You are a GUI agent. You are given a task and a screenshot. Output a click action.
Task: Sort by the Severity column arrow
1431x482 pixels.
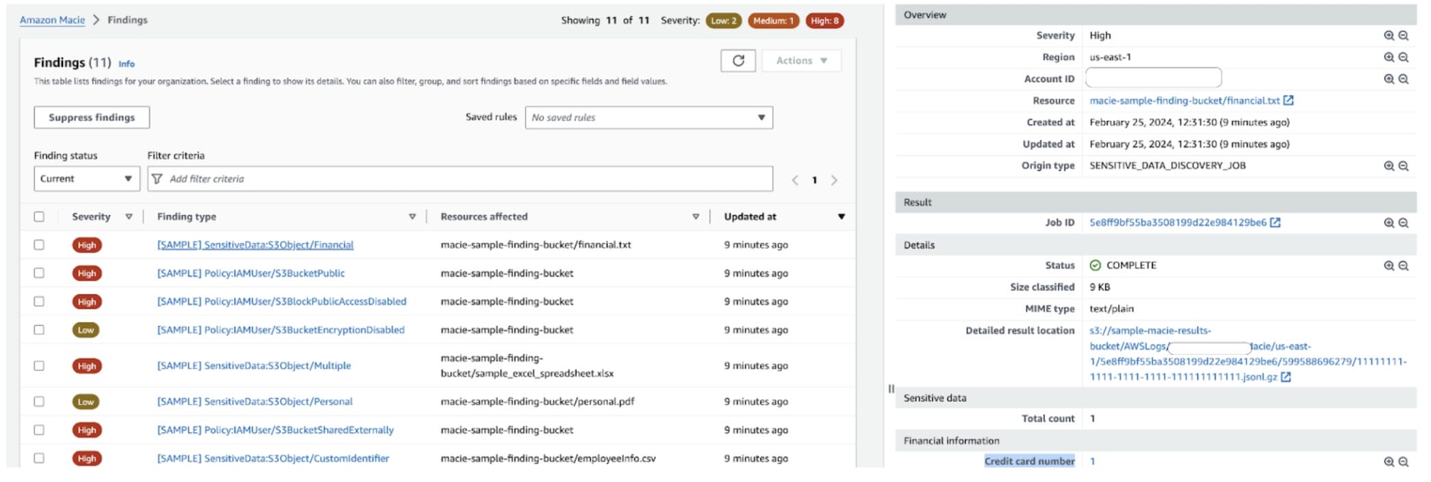[x=128, y=216]
